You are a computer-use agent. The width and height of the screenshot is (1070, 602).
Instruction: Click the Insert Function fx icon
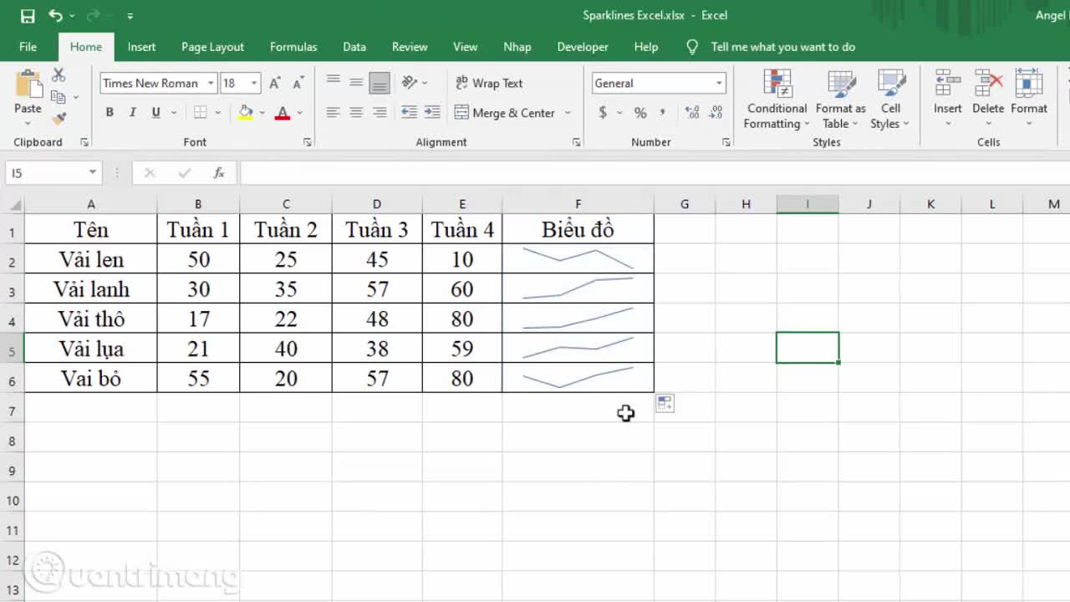coord(219,173)
